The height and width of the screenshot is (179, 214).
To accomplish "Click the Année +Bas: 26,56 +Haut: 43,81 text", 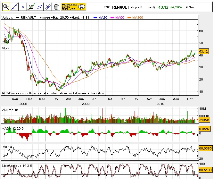I will coord(64,18).
